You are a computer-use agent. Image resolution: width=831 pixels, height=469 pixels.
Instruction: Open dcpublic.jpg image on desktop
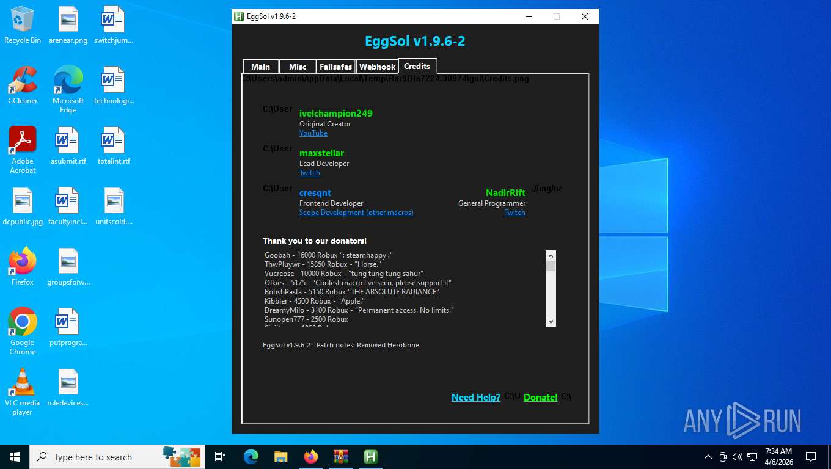(x=23, y=206)
